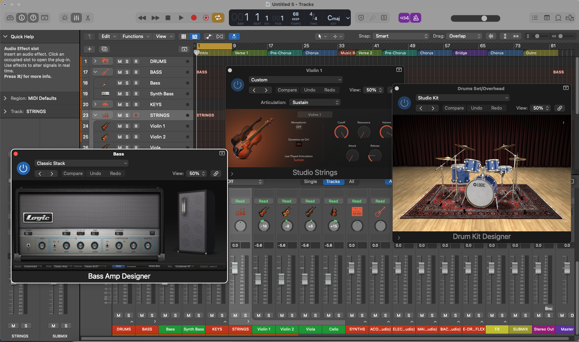Image resolution: width=579 pixels, height=342 pixels.
Task: Open Smart Controls brightness-style icon
Action: click(65, 18)
